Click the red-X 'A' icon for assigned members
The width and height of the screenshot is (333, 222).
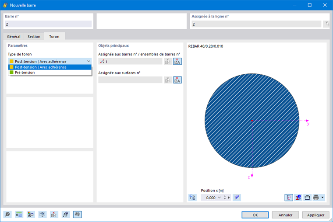(x=177, y=62)
